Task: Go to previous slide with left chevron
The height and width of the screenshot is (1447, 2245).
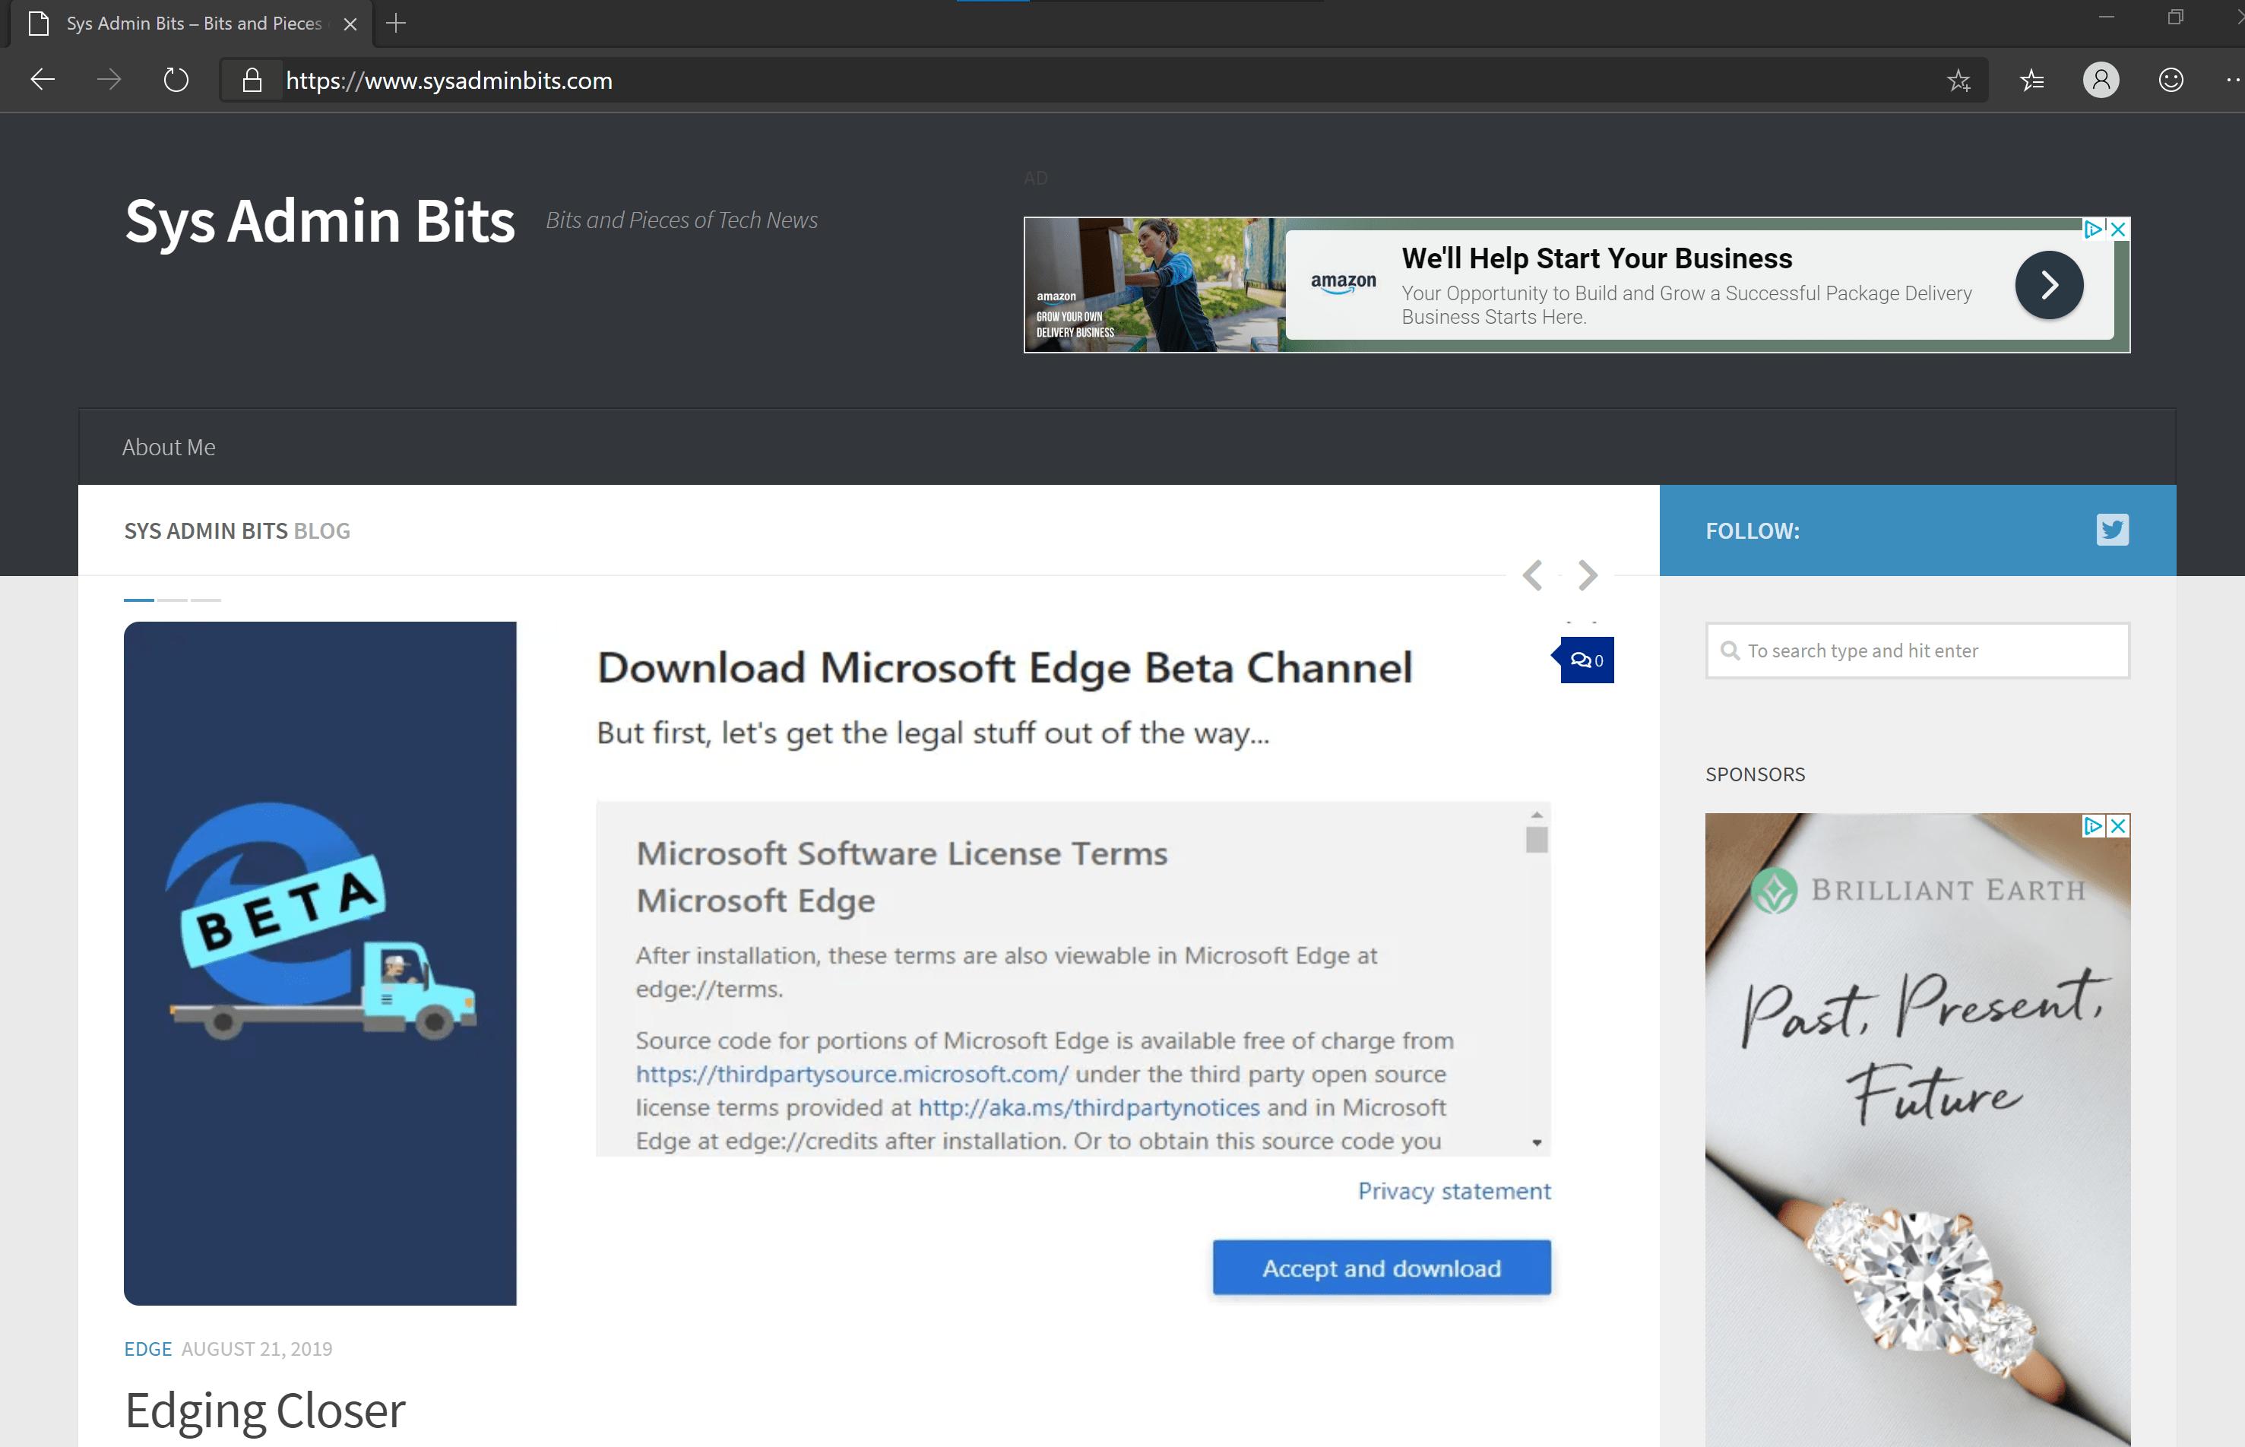Action: coord(1532,575)
